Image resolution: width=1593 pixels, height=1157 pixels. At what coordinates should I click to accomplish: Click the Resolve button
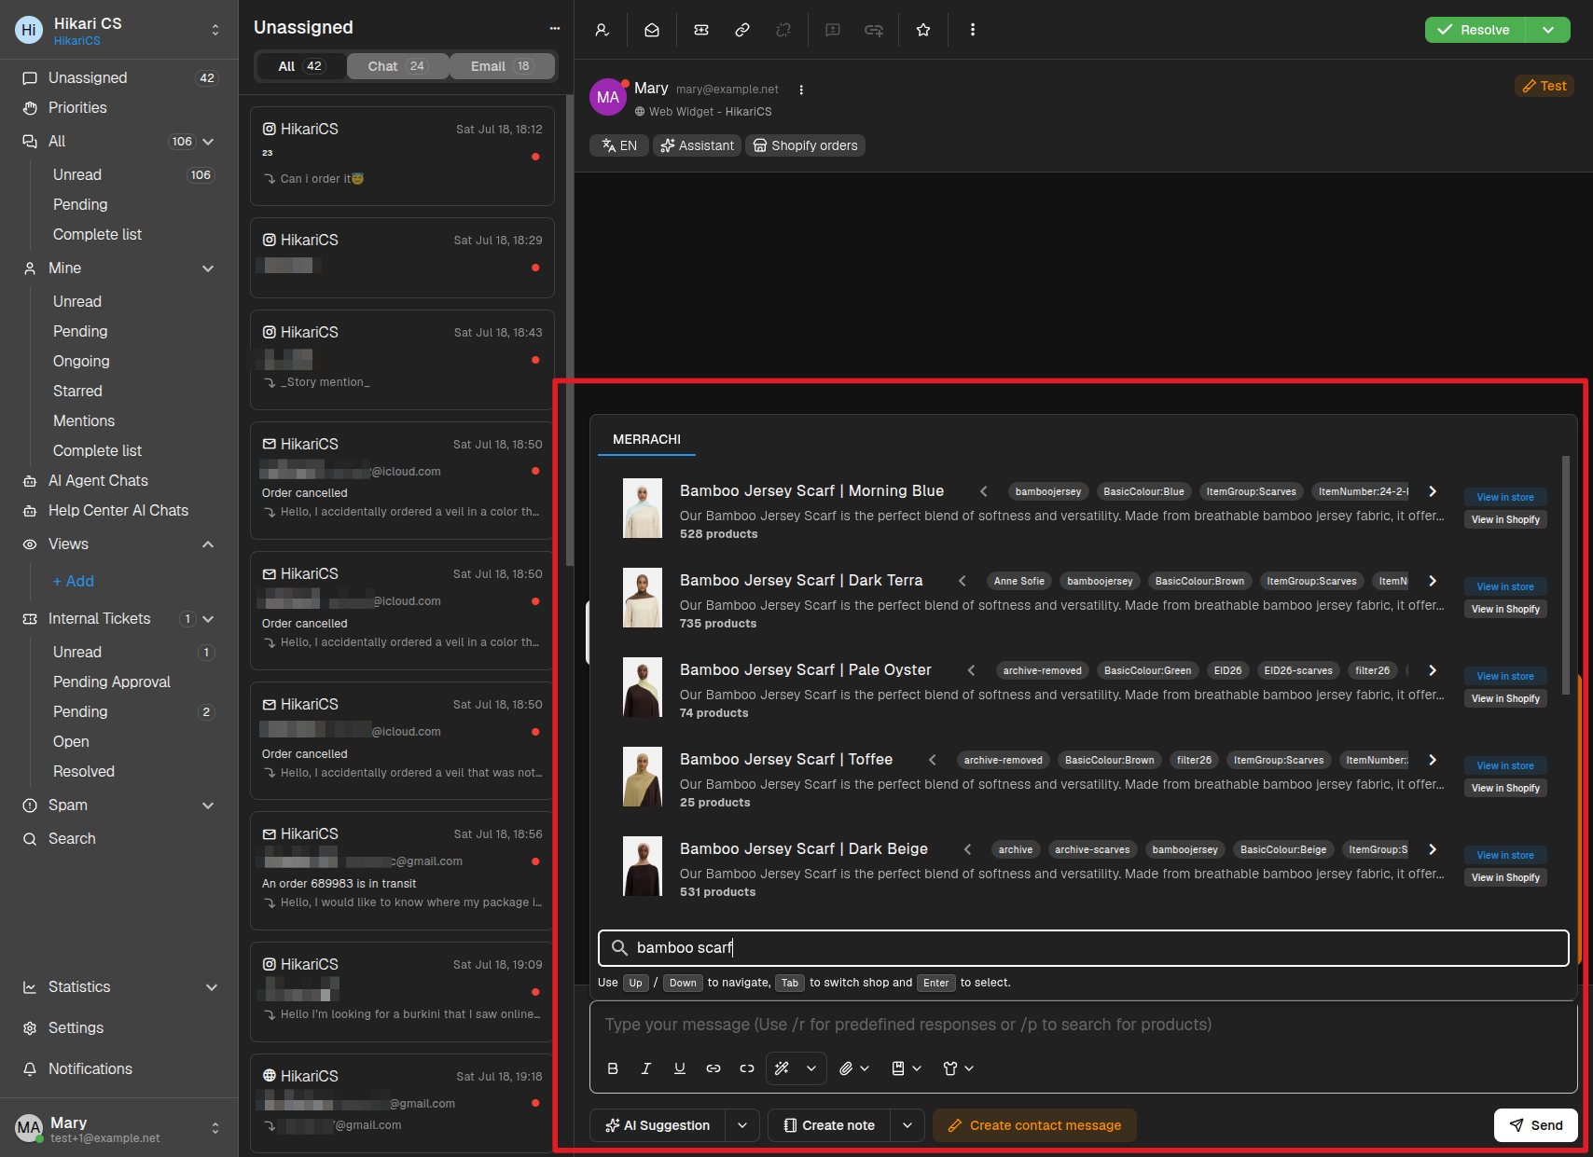(1475, 30)
